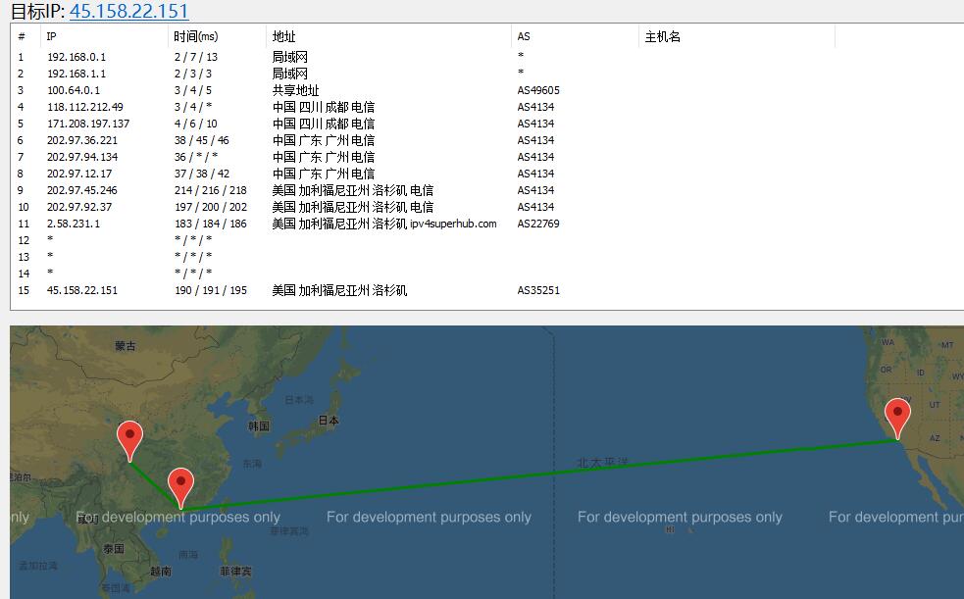Viewport: 964px width, 599px height.
Task: Click the 泰国 label on the map
Action: [113, 548]
